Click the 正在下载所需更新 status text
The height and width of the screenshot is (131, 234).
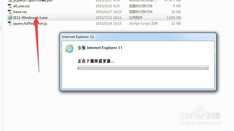(96, 61)
